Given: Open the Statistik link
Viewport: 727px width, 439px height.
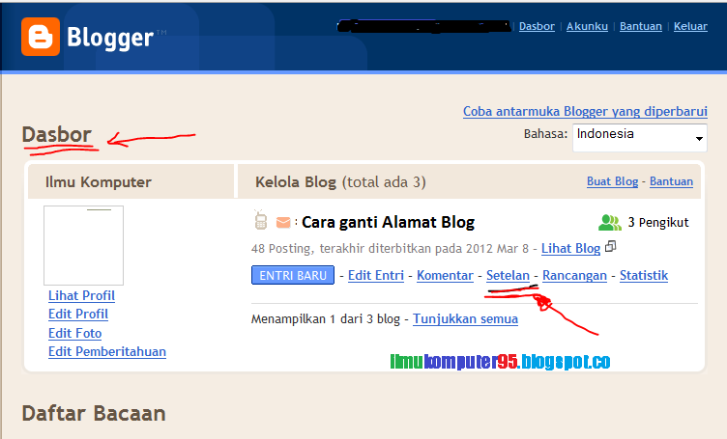Looking at the screenshot, I should [x=644, y=275].
